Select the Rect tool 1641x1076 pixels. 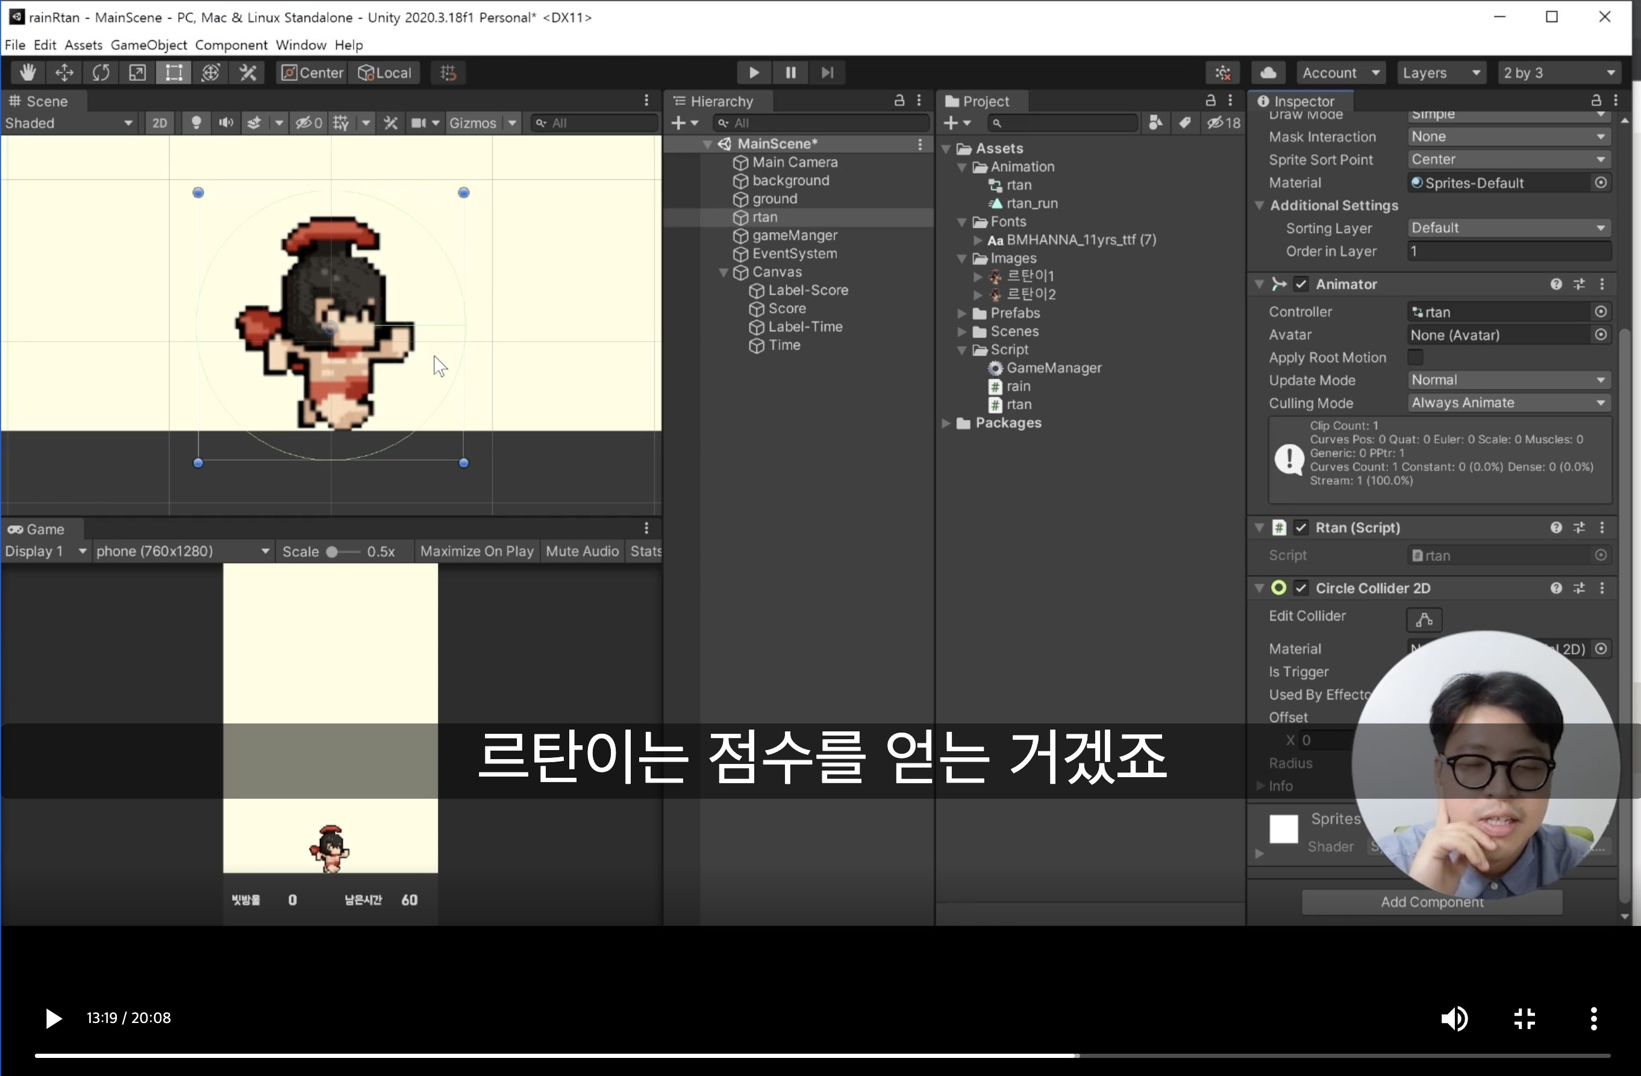(x=173, y=72)
